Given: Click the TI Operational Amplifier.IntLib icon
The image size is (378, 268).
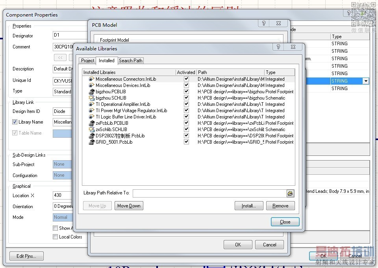Looking at the screenshot, I should click(91, 104).
